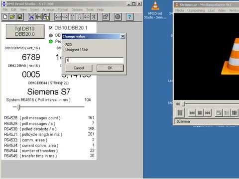Click the poll interval value 104
239x179 pixels.
point(88,100)
